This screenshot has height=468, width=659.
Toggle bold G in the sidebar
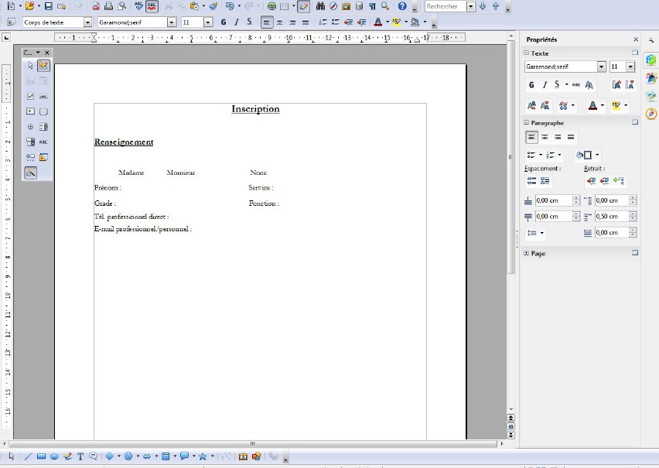pyautogui.click(x=531, y=85)
